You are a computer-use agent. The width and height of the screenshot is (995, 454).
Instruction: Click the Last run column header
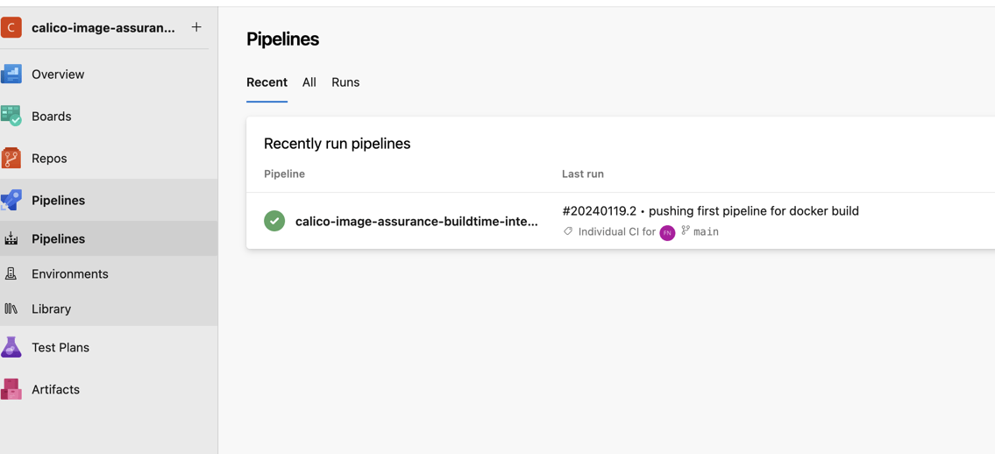[582, 174]
